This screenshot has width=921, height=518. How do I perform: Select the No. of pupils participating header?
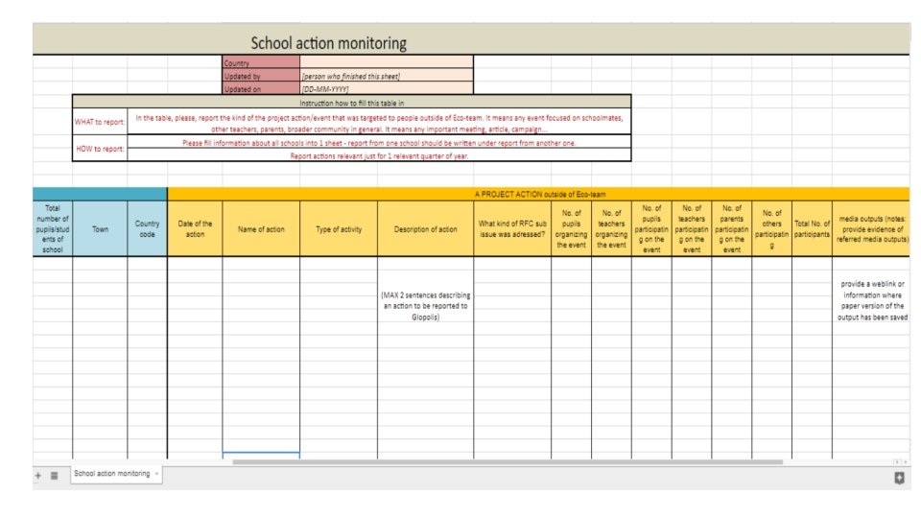pyautogui.click(x=651, y=228)
